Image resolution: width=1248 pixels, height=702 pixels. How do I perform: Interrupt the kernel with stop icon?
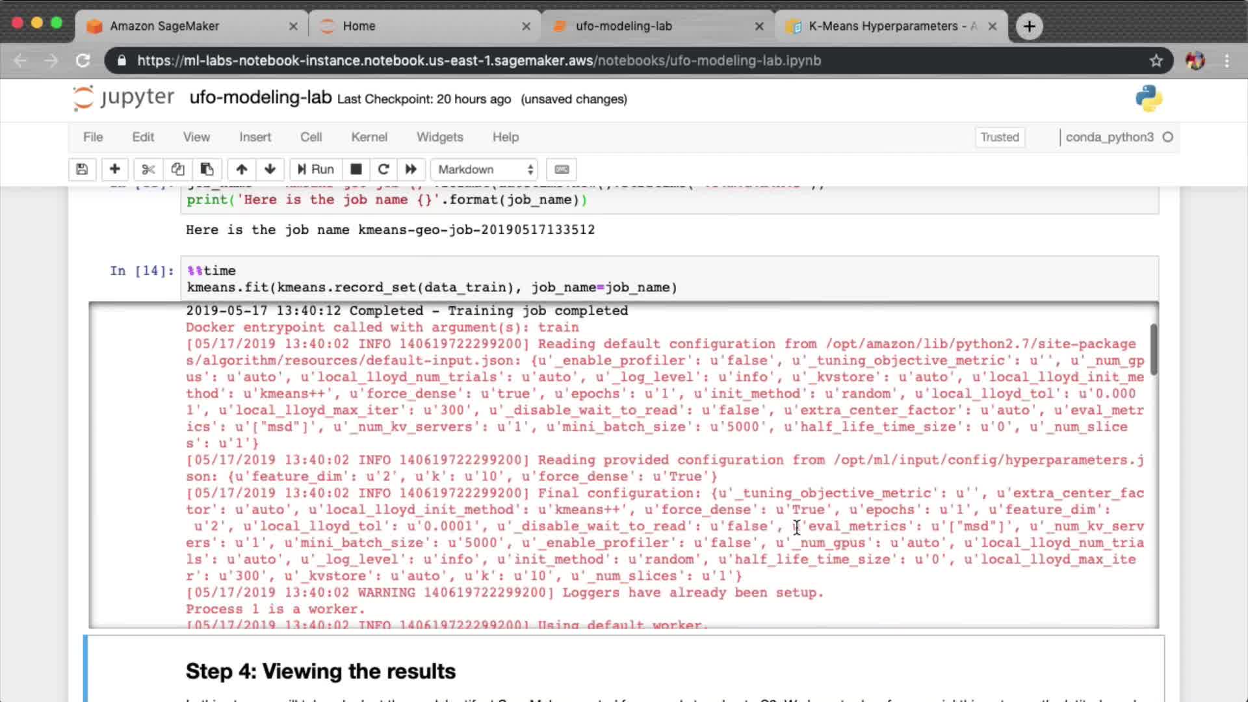point(356,170)
